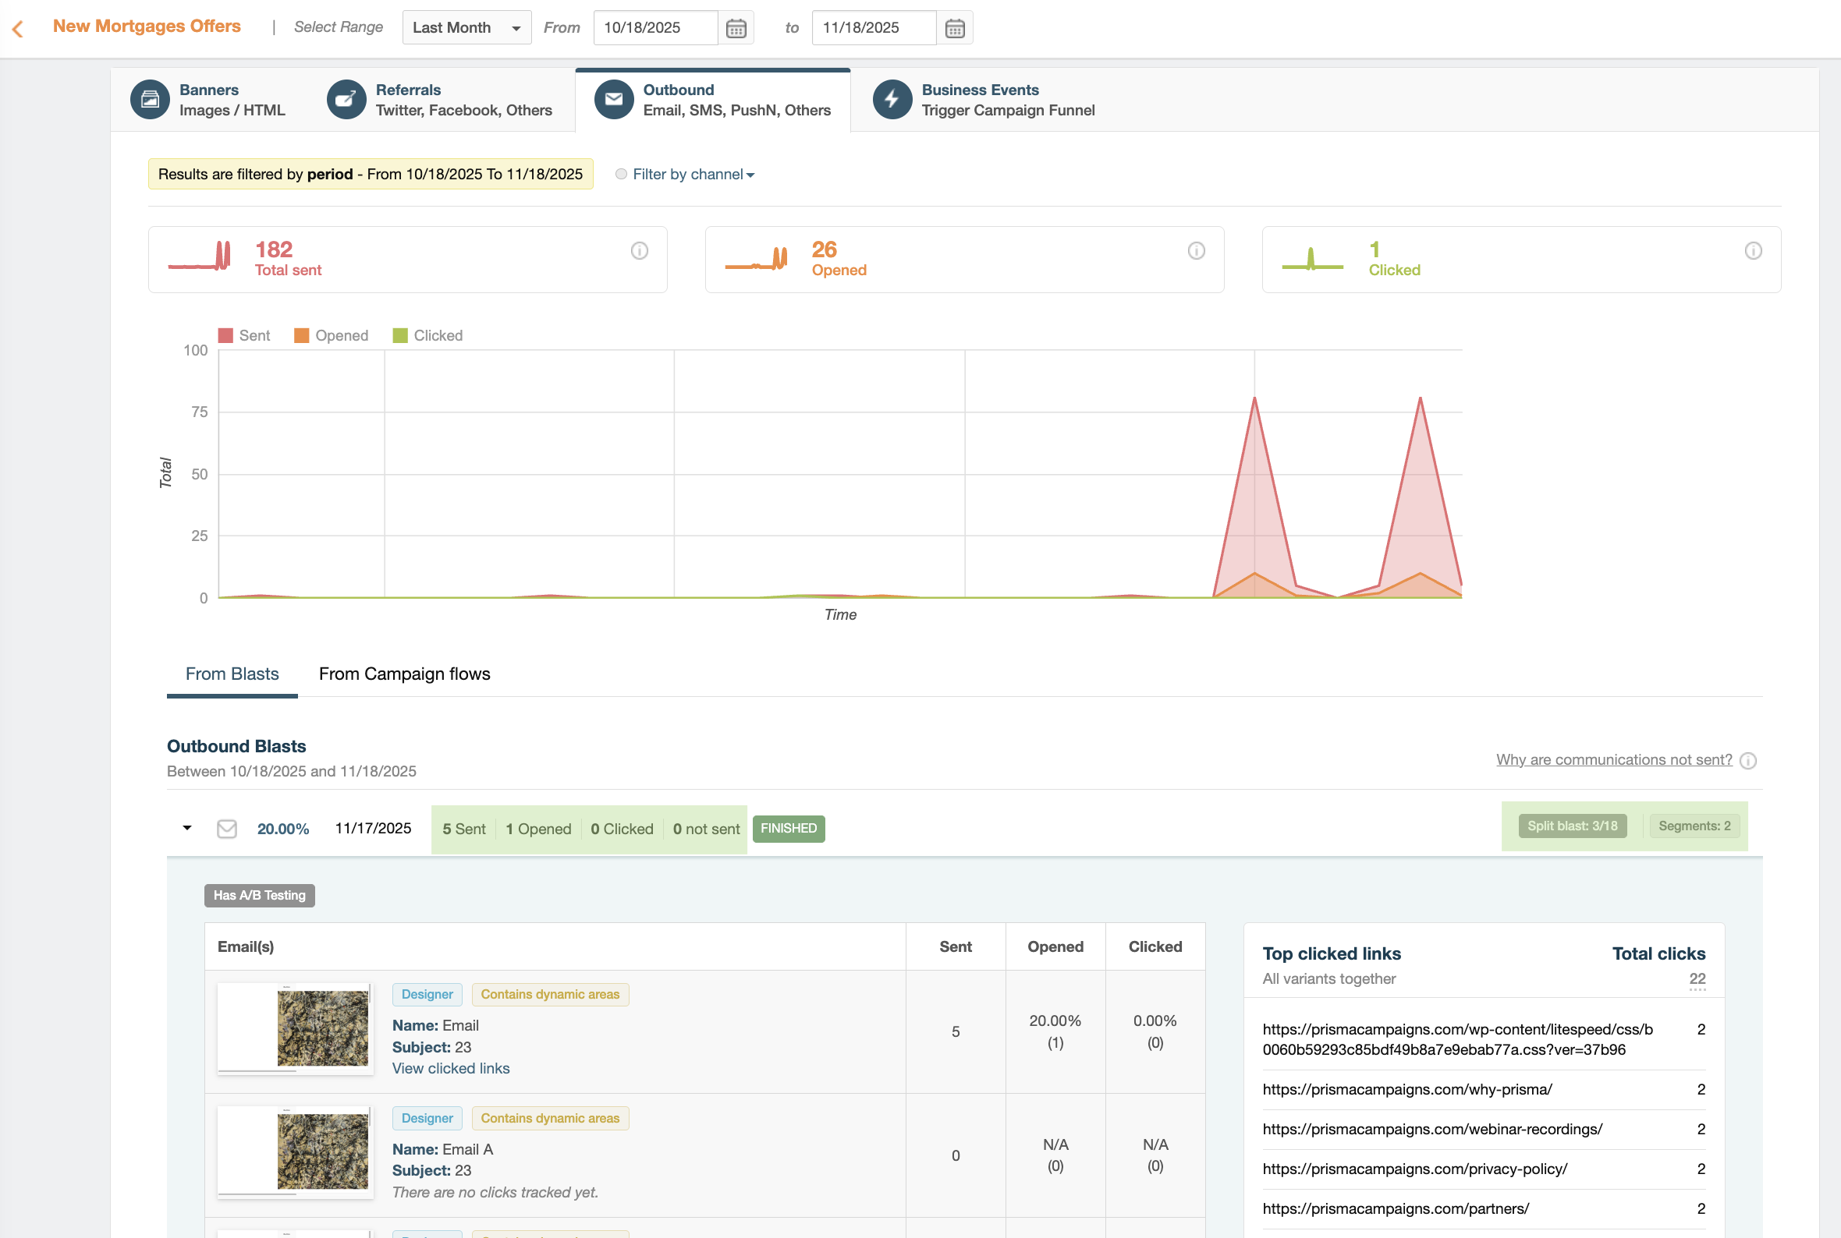Toggle Opened series in chart legend
Viewport: 1841px width, 1238px height.
tap(331, 335)
